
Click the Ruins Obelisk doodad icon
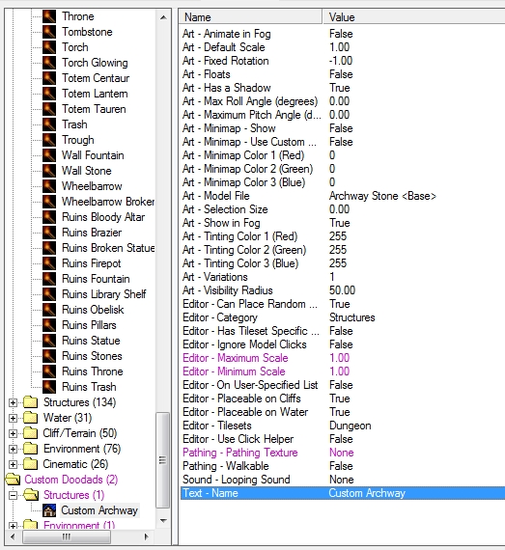coord(49,310)
